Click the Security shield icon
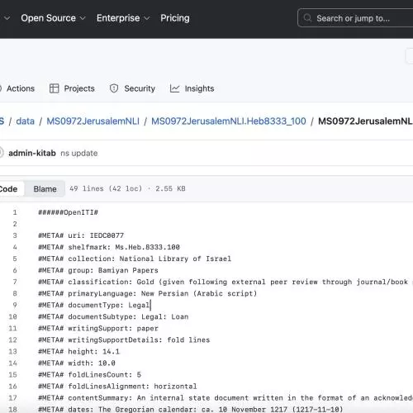Viewport: 413px width, 413px height. (114, 88)
